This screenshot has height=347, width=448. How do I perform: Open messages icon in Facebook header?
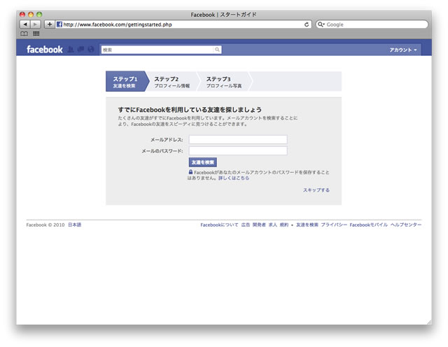81,50
